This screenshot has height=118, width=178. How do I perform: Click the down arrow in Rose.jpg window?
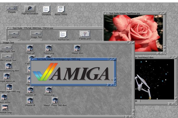pos(164,50)
